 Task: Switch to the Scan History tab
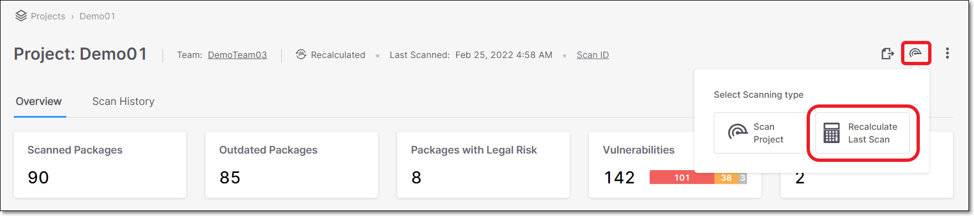pos(123,101)
